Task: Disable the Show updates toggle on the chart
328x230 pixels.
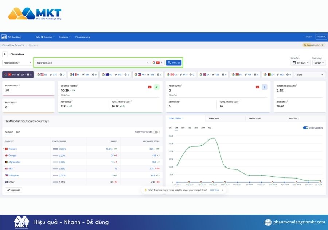Action: 305,128
